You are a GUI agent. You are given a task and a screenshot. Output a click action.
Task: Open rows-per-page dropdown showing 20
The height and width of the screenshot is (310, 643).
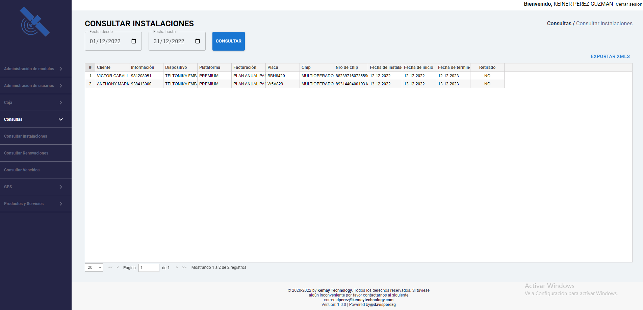point(94,267)
